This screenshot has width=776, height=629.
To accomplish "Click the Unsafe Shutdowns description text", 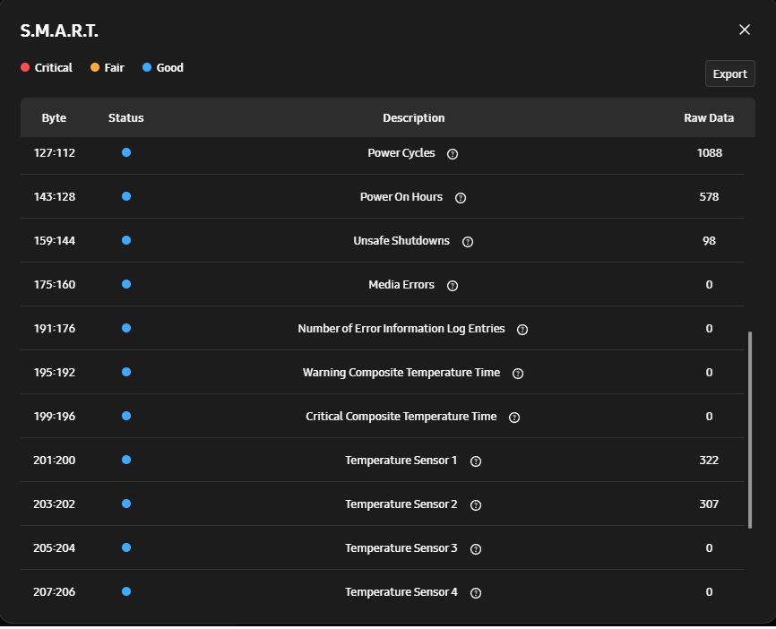I will pos(401,241).
